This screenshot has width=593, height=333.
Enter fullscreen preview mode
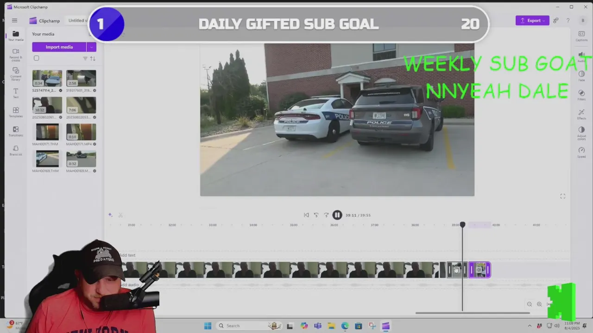tap(562, 197)
